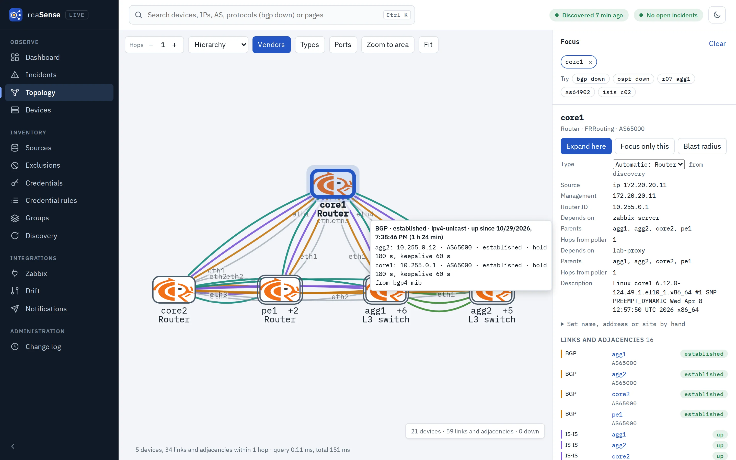This screenshot has height=460, width=736.
Task: Click the No open incidents status badge
Action: coord(668,15)
